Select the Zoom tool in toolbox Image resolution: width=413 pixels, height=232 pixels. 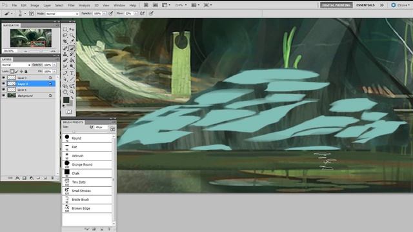[72, 92]
